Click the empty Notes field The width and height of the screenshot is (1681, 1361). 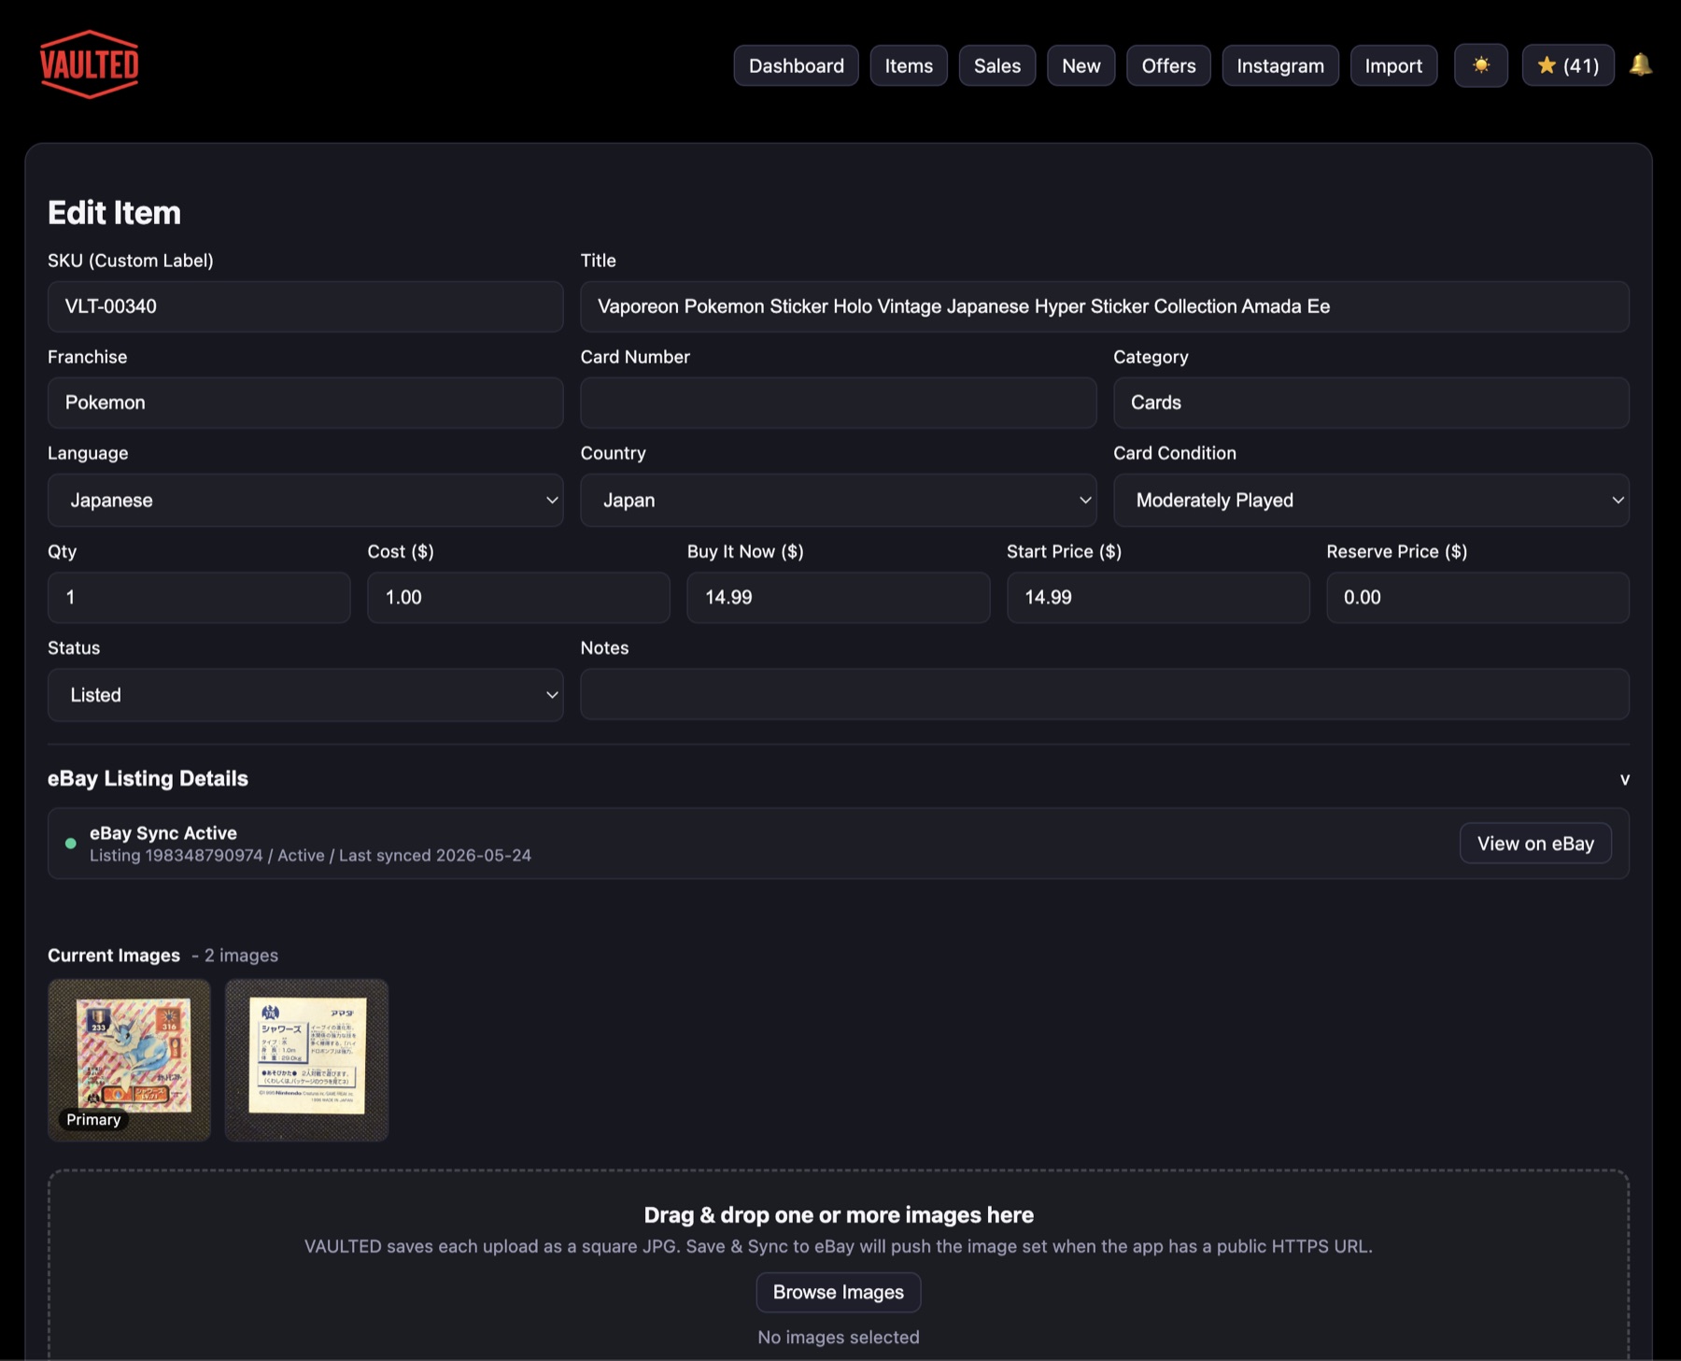point(1105,694)
